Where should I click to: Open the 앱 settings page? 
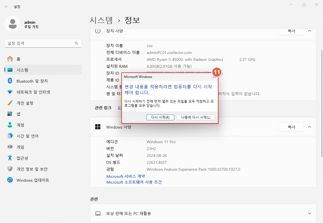pos(43,114)
